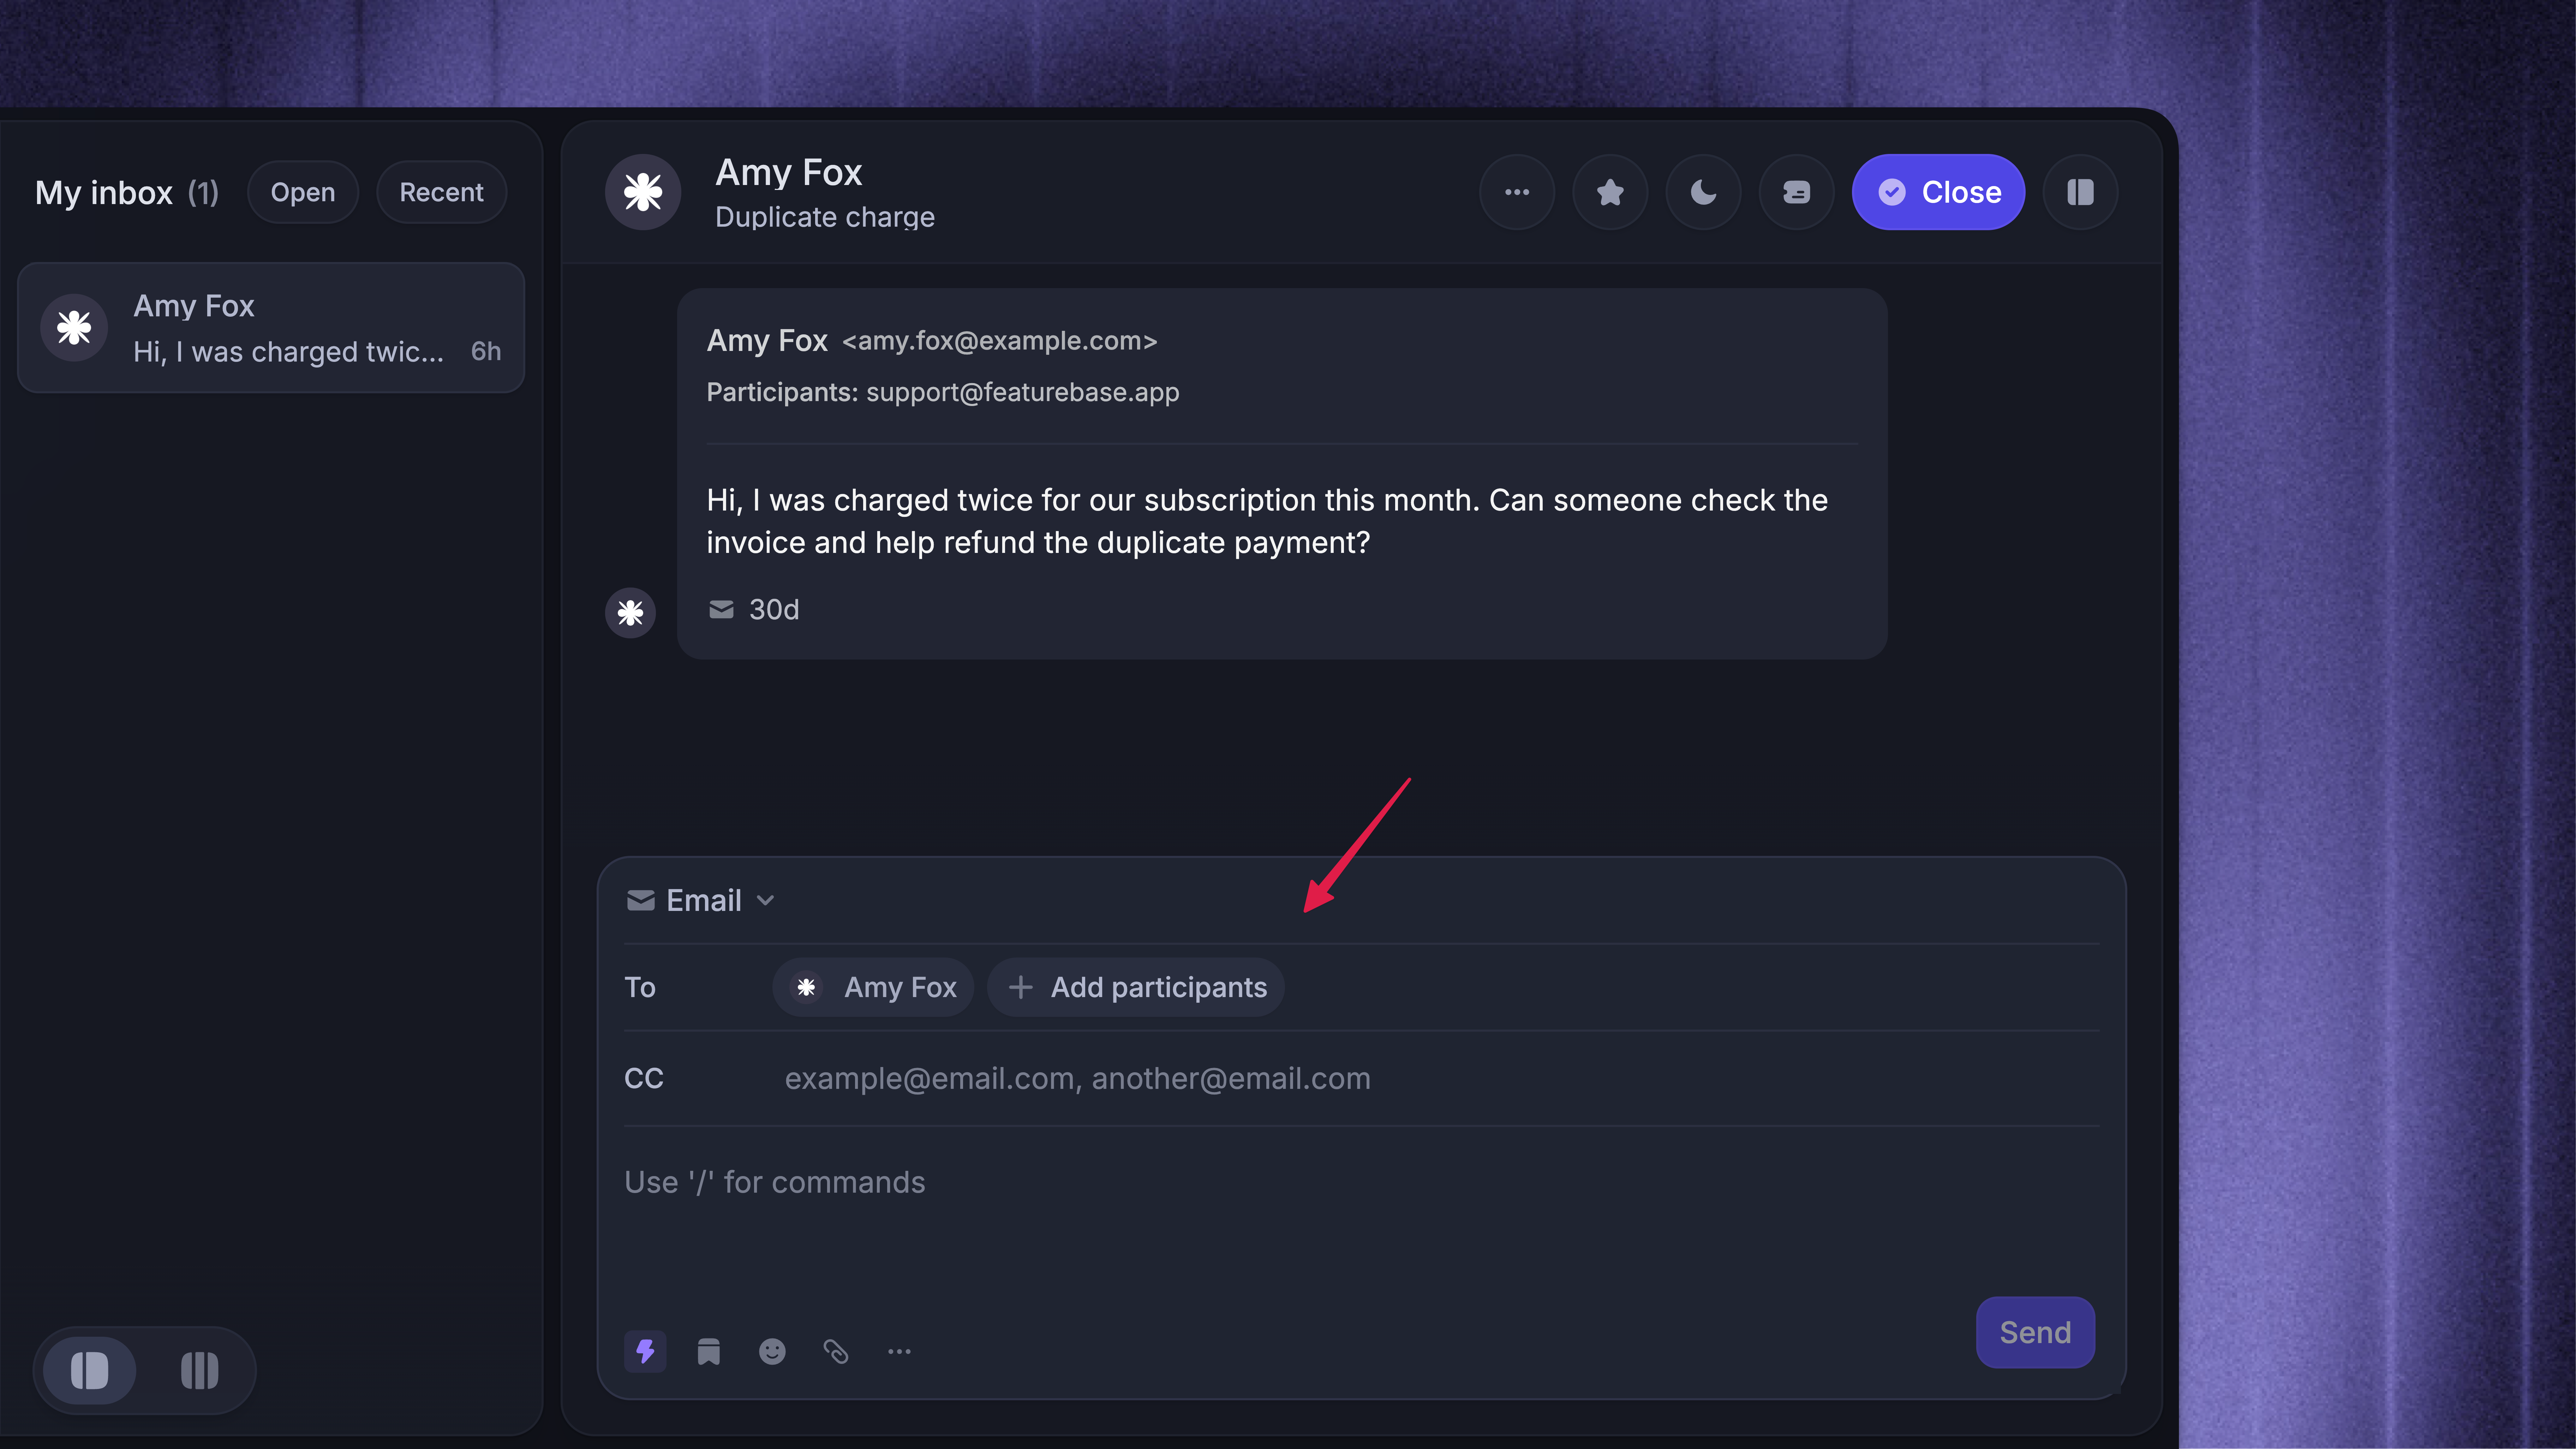Open the Recent sort filter
This screenshot has width=2576, height=1449.
pyautogui.click(x=441, y=192)
